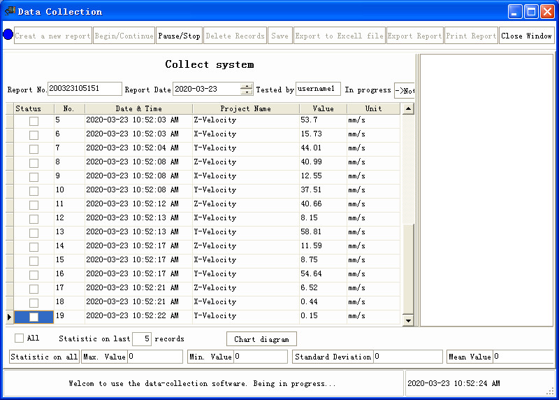Screen dimensions: 559x400
Task: Check the Status box for record 6
Action: pyautogui.click(x=34, y=135)
